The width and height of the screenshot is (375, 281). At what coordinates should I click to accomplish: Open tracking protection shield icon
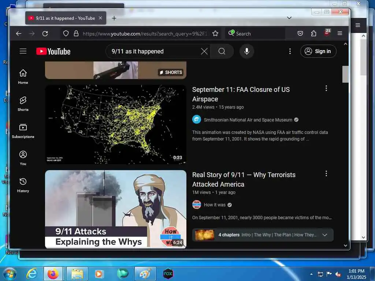pos(66,33)
